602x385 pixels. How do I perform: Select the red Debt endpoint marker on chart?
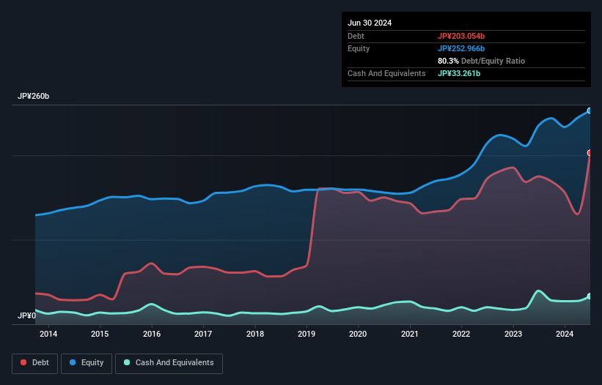[590, 153]
